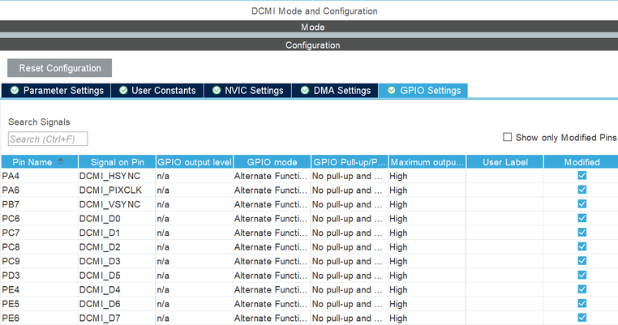Viewport: 618px width, 325px height.
Task: Click the green check icon on DMA Settings
Action: click(305, 90)
